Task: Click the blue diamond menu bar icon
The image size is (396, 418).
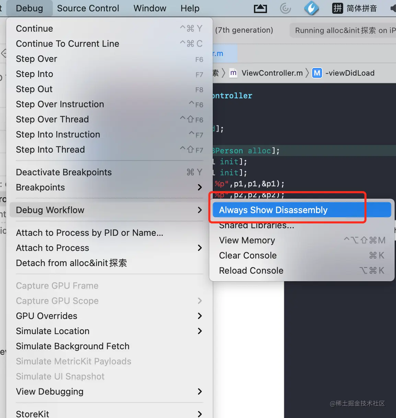Action: [312, 8]
